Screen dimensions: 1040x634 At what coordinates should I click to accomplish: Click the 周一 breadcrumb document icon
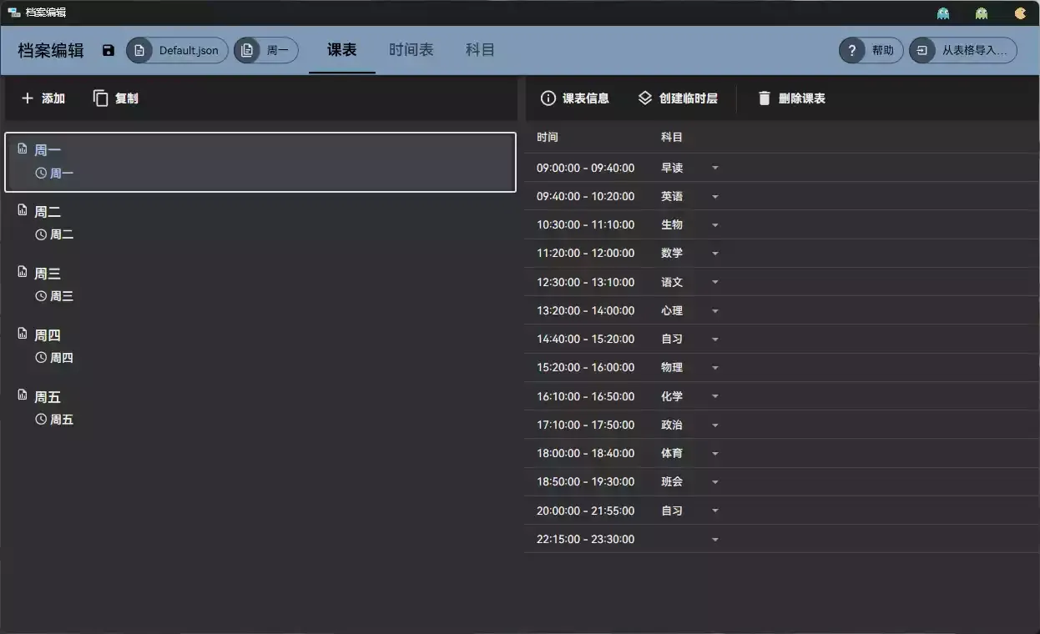click(x=247, y=50)
